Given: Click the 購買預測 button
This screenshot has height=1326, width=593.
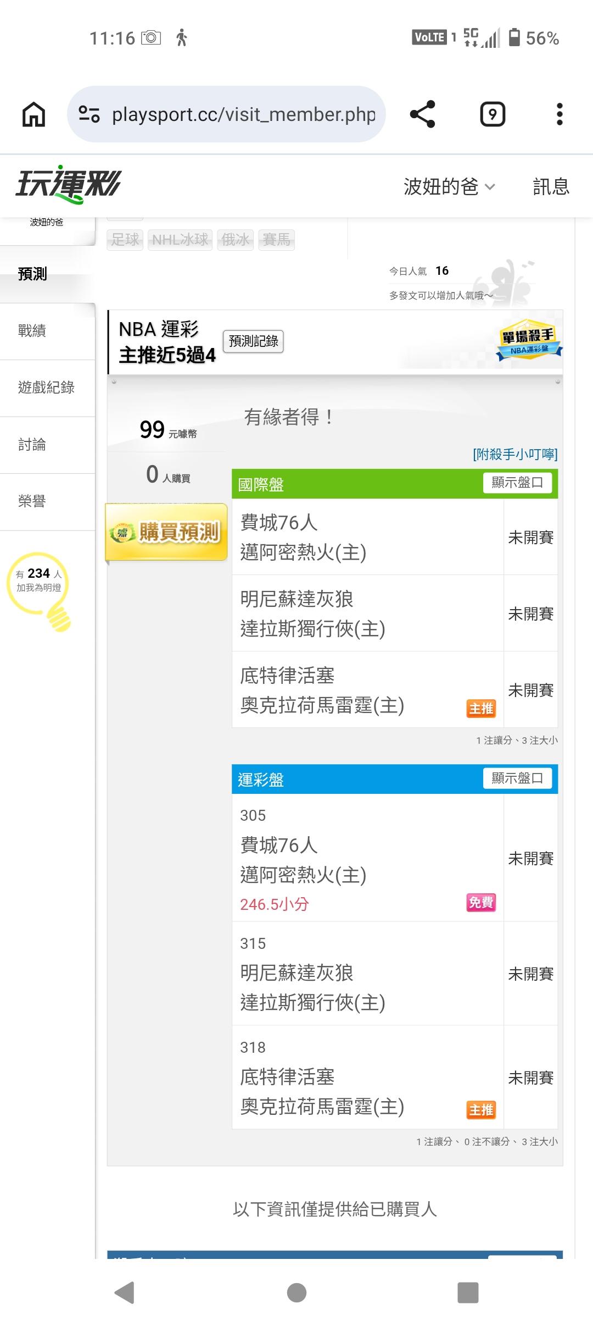Looking at the screenshot, I should [166, 532].
